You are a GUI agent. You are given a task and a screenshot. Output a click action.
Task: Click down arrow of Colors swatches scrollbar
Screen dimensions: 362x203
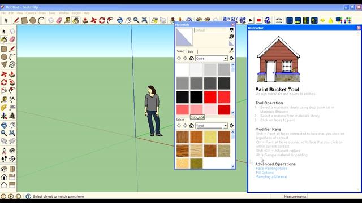click(x=232, y=113)
